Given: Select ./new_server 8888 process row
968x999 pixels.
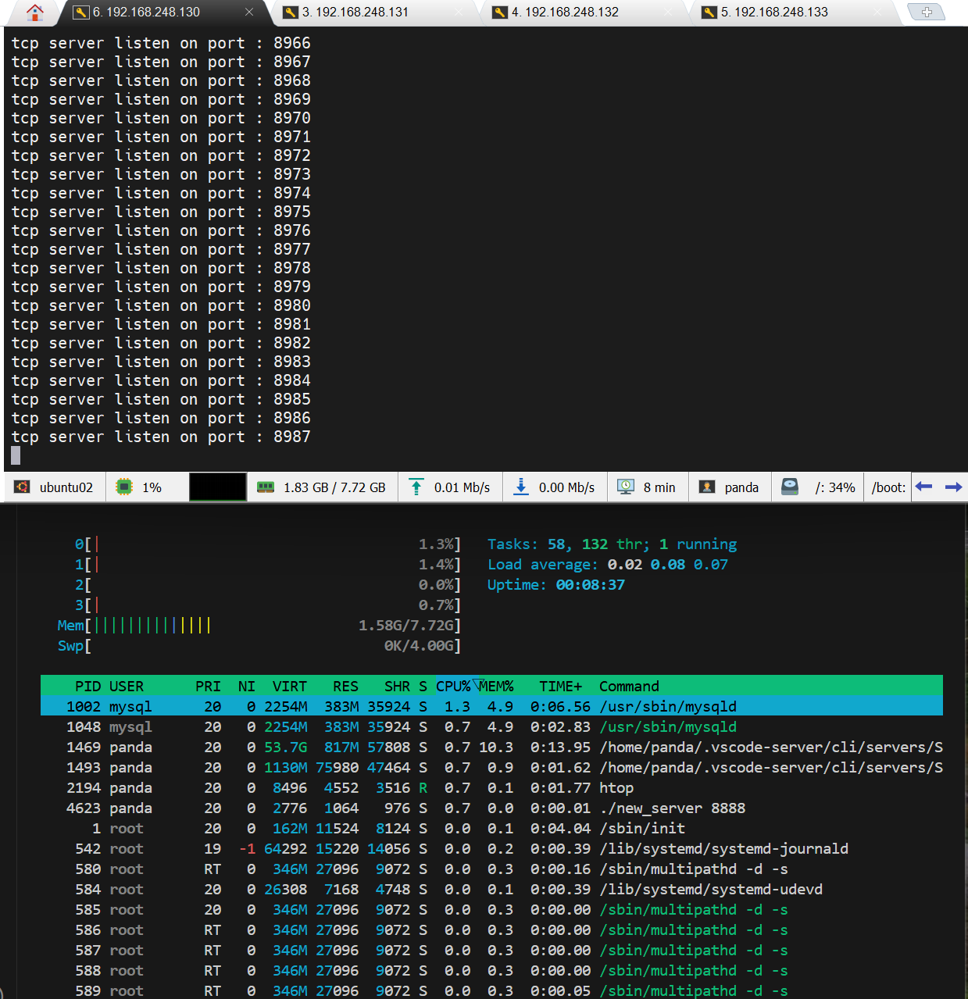Looking at the screenshot, I should 491,808.
